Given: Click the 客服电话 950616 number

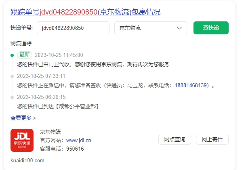Looking at the screenshot, I should (75, 149).
